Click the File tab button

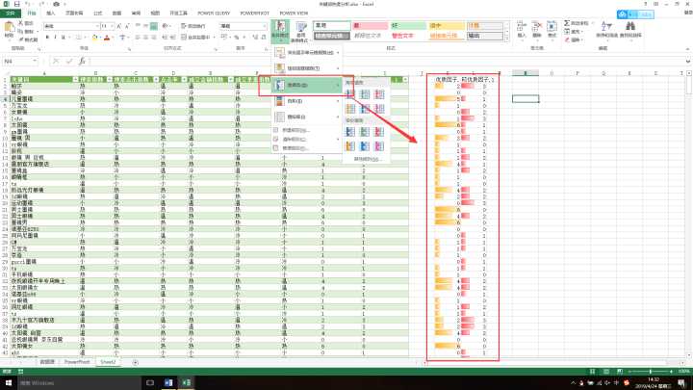click(12, 14)
